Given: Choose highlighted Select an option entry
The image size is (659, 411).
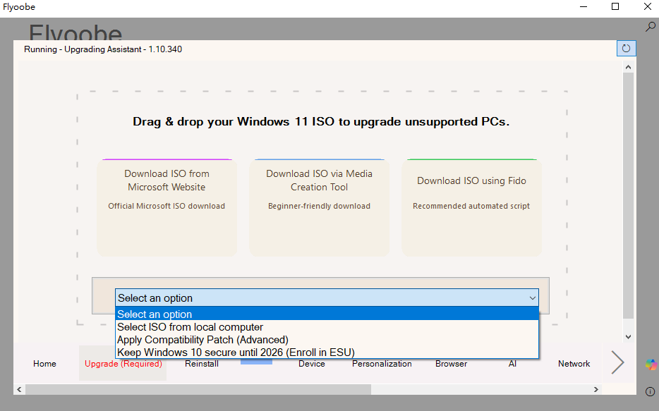Looking at the screenshot, I should 327,314.
